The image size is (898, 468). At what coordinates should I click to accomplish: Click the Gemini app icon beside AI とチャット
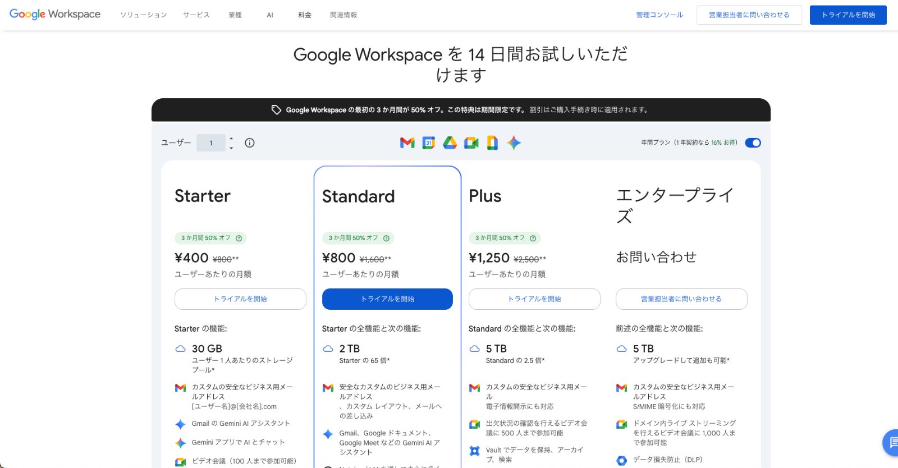[180, 443]
